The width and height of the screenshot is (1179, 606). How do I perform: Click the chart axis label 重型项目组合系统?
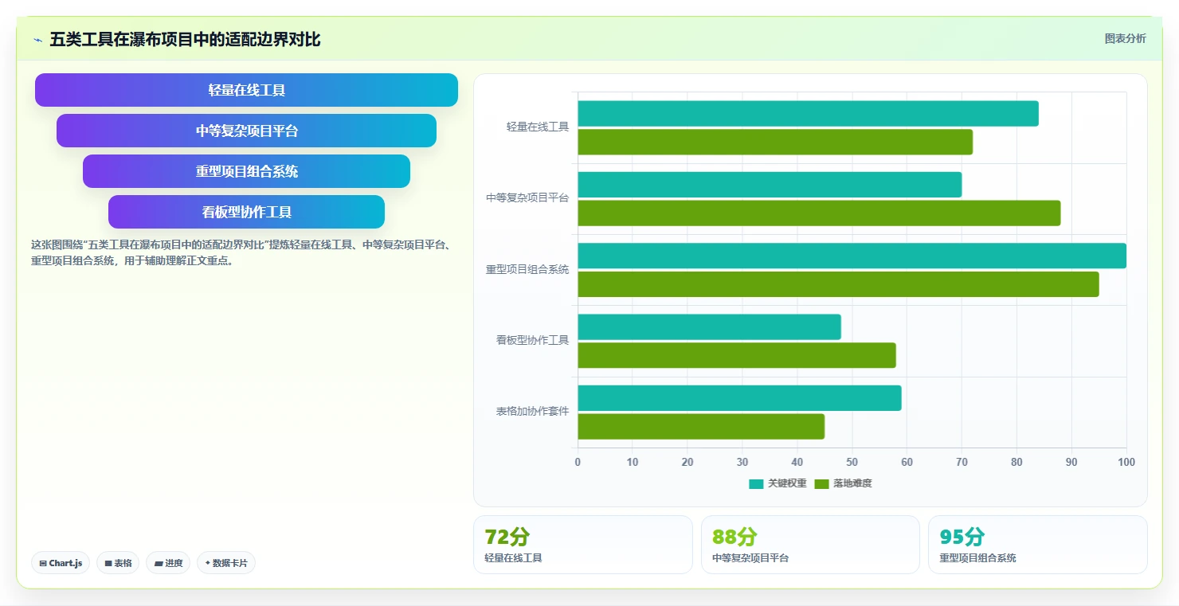[x=527, y=269]
